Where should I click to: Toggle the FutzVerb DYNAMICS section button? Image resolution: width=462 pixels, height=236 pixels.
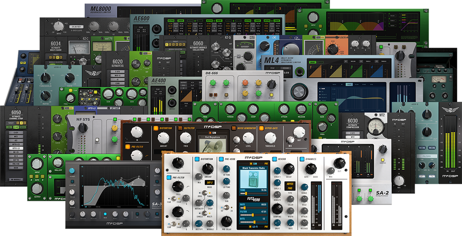[x=302, y=159]
